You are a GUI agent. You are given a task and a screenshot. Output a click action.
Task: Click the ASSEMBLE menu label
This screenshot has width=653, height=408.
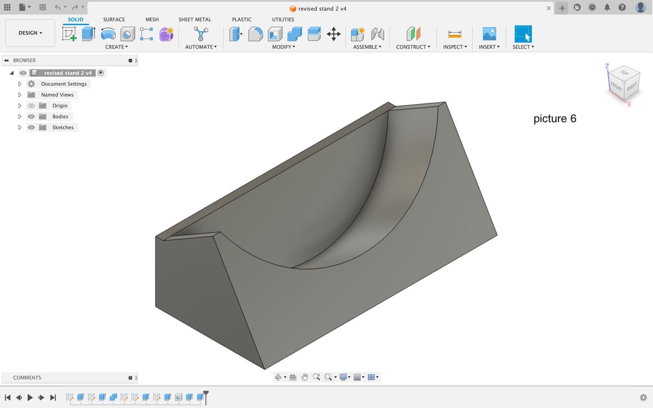367,47
